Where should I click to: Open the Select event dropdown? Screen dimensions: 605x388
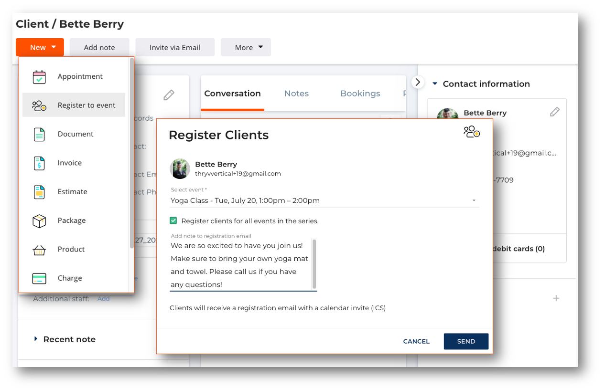point(324,200)
